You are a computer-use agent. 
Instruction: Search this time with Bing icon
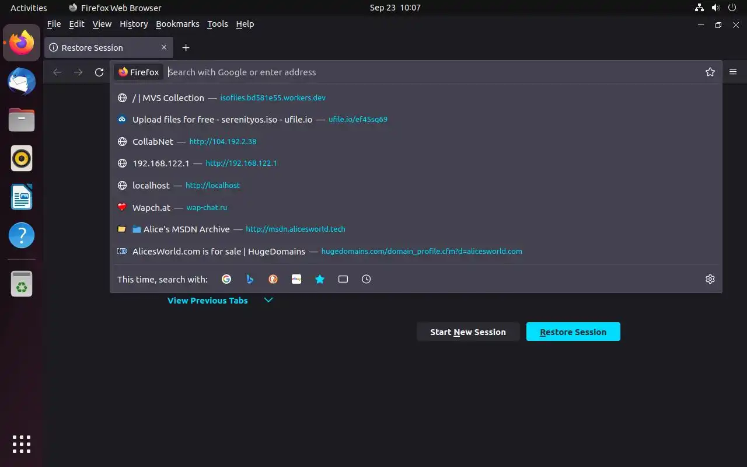[x=250, y=279]
